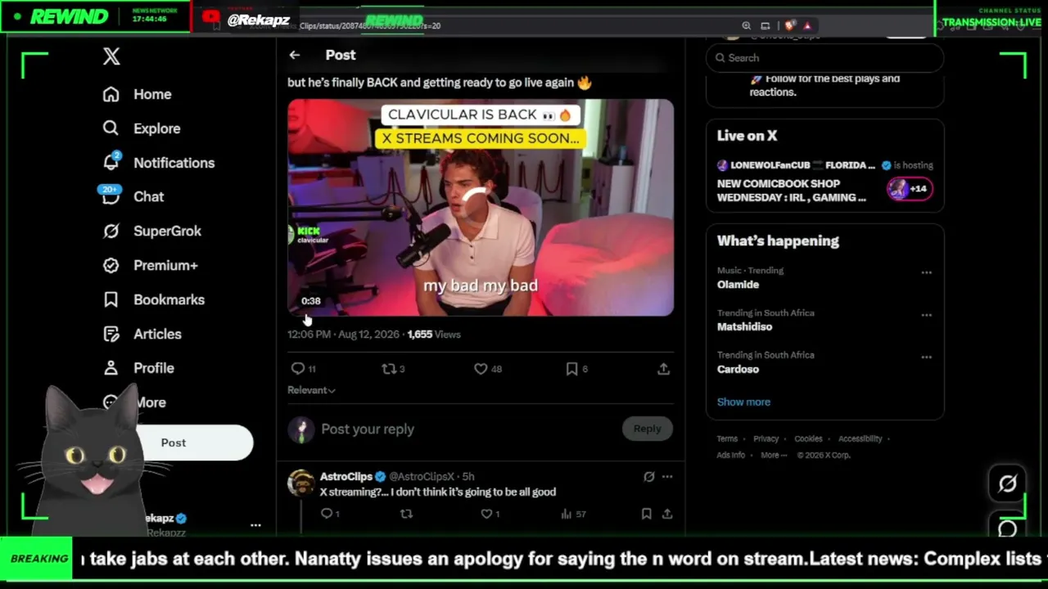Go back using the arrow beside Post

click(295, 55)
